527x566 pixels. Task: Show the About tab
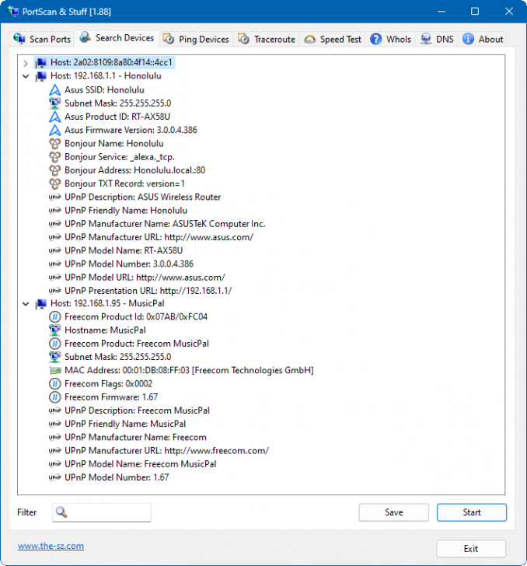(483, 39)
